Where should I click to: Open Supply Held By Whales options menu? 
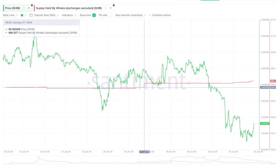tap(106, 8)
